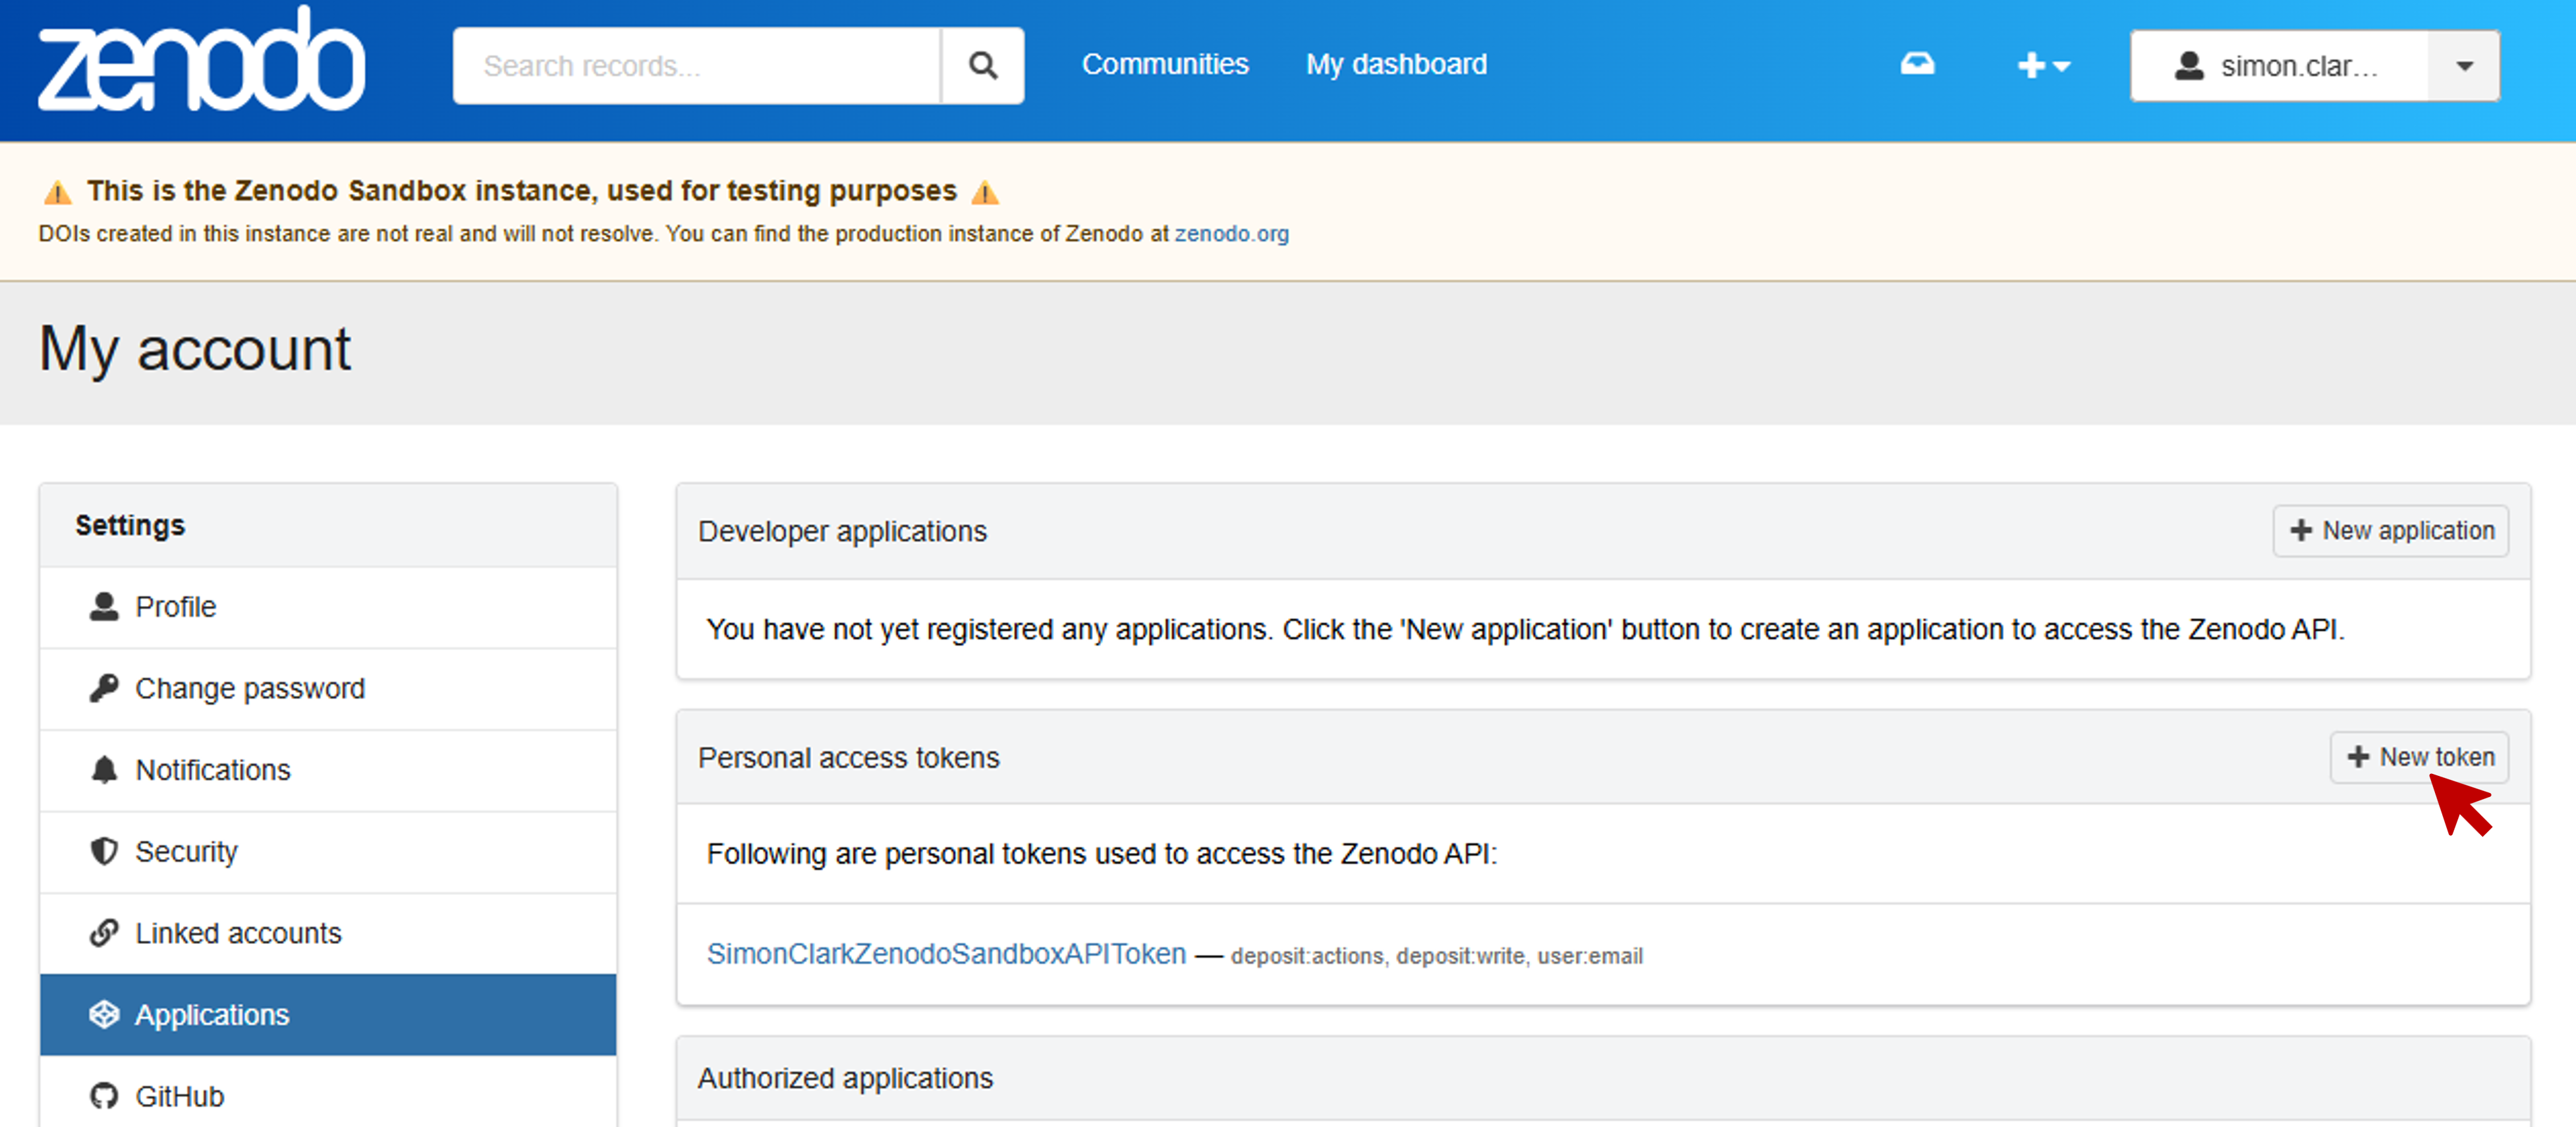Open My dashboard
Image resolution: width=2576 pixels, height=1127 pixels.
coord(1396,65)
